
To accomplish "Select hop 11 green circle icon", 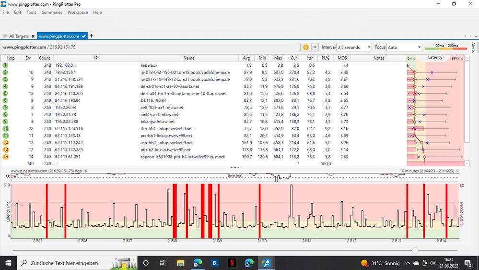I will pos(5,135).
